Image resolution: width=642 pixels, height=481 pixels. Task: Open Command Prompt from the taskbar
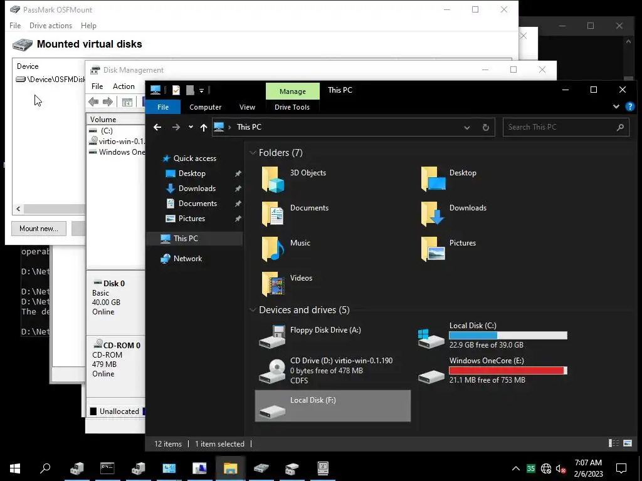(x=107, y=468)
